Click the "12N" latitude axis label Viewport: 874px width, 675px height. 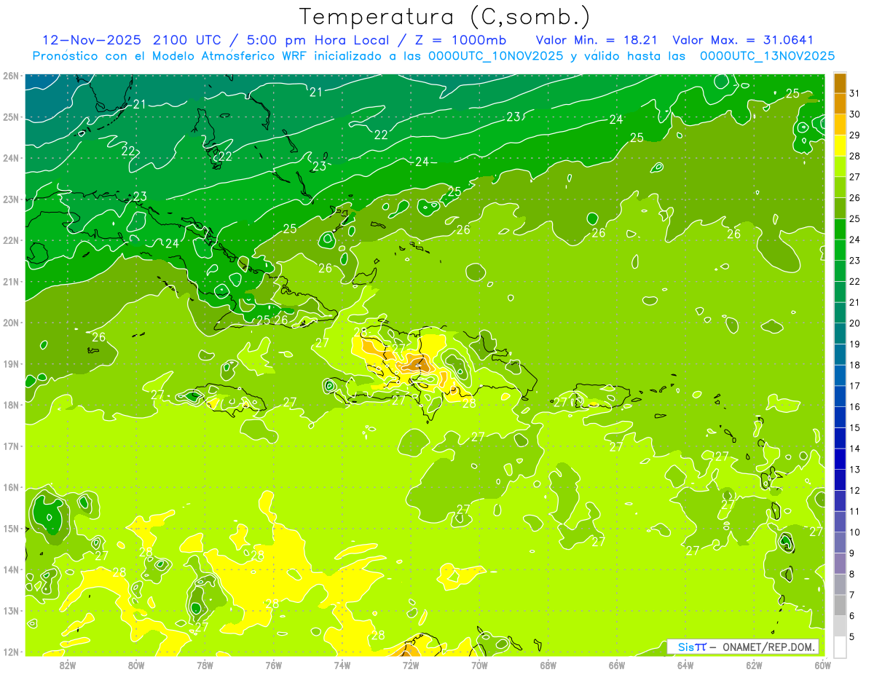click(11, 652)
